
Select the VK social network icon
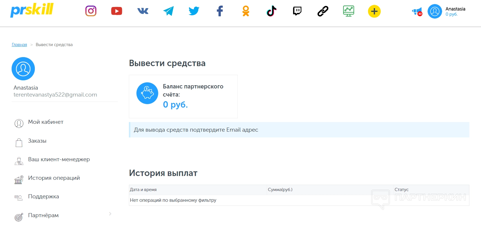tap(143, 11)
